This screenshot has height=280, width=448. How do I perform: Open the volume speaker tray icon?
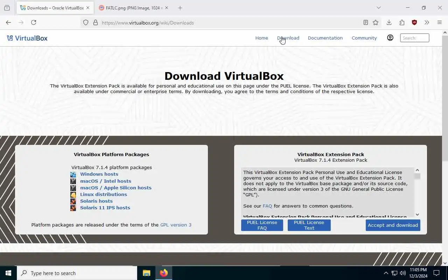coord(402,273)
